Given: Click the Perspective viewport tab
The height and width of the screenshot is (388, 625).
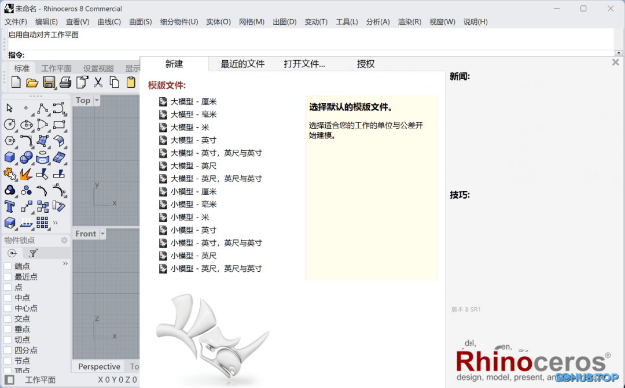Looking at the screenshot, I should (98, 367).
